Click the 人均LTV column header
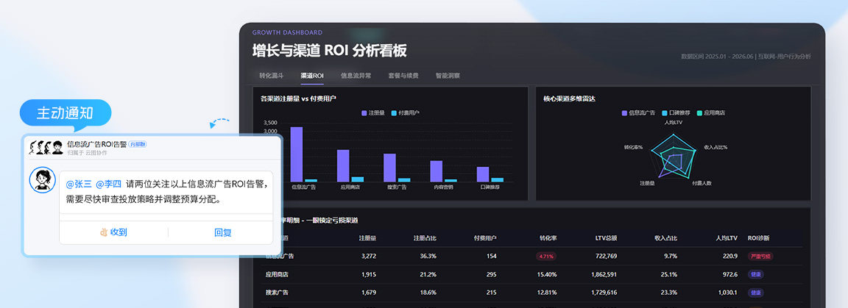 click(x=727, y=237)
